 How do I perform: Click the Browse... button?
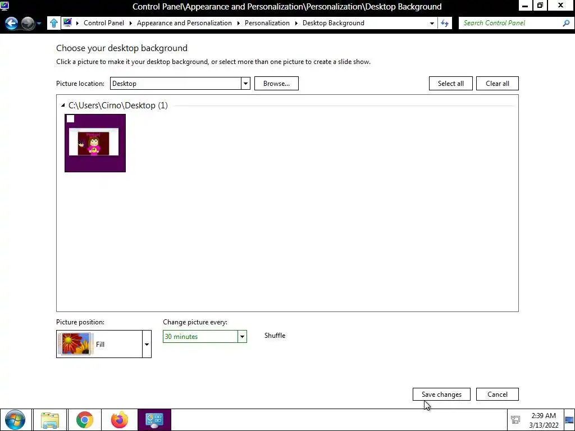[276, 84]
